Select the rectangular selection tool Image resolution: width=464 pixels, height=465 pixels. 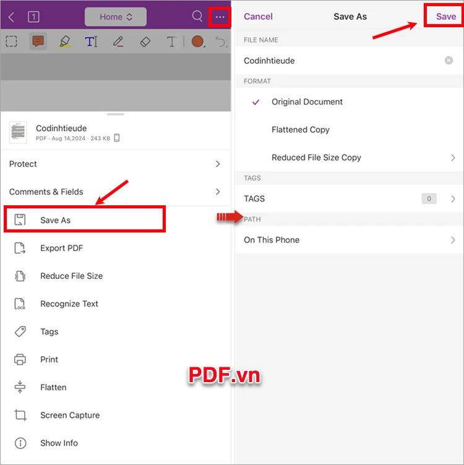(12, 41)
